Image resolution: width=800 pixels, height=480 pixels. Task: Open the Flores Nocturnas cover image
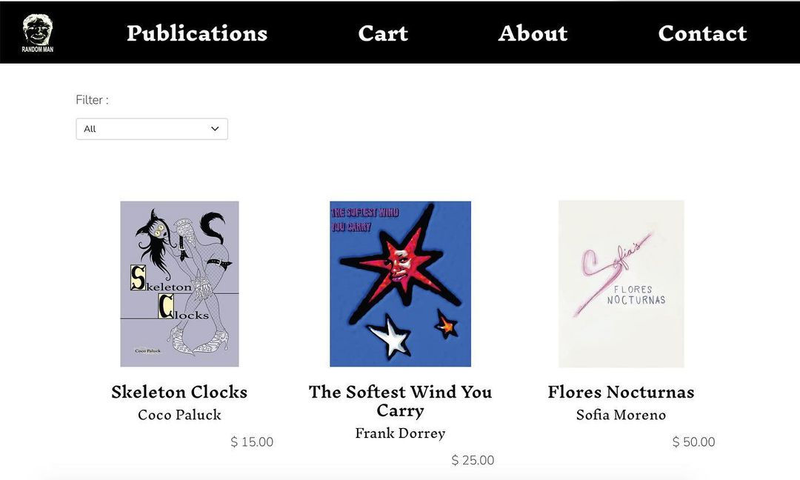point(621,284)
